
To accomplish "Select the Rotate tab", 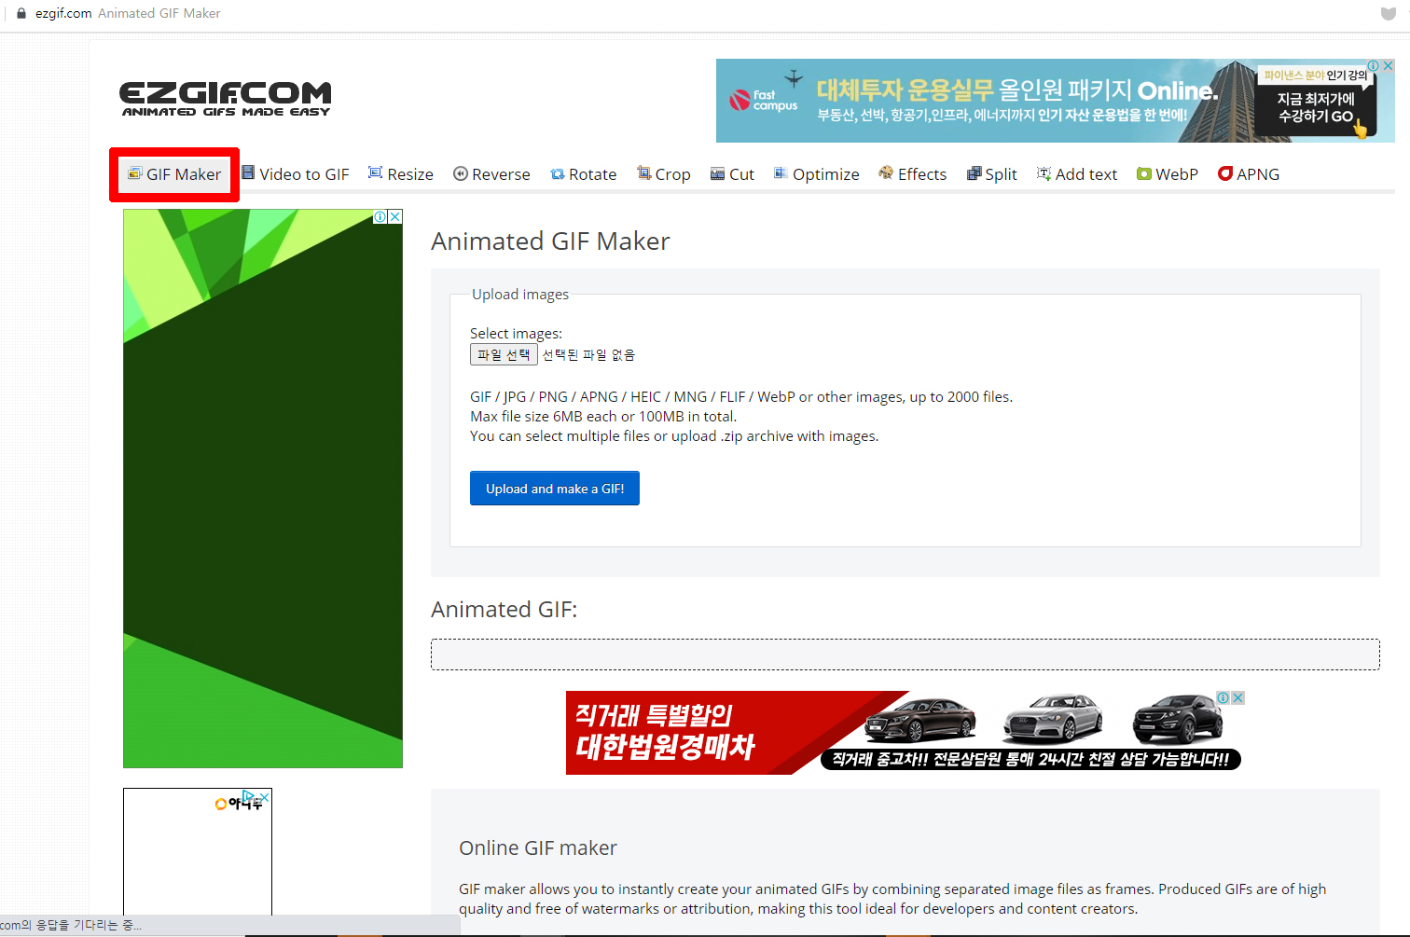I will tap(584, 174).
